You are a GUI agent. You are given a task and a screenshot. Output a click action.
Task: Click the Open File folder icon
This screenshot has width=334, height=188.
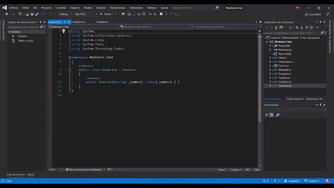tap(27, 14)
